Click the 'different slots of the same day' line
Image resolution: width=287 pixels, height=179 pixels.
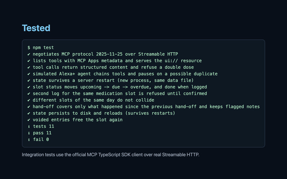[91, 100]
